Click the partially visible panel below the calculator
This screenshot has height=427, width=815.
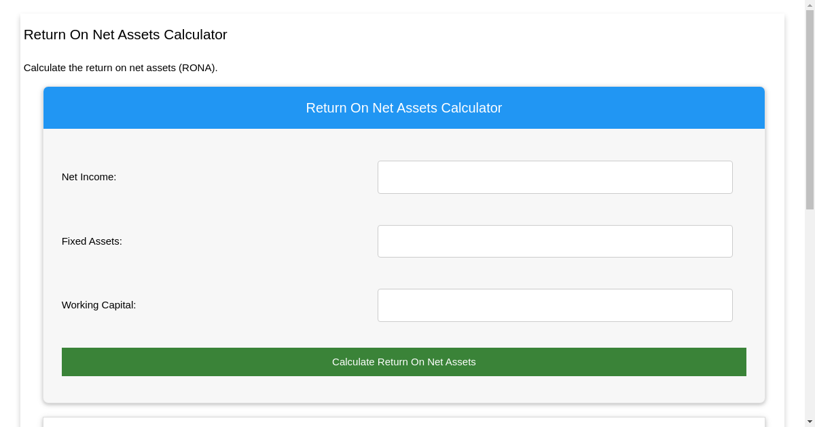coord(403,420)
